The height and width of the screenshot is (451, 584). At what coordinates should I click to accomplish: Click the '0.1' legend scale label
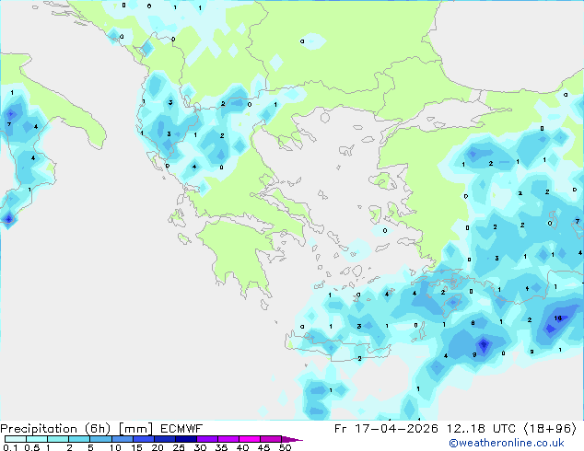coord(10,447)
